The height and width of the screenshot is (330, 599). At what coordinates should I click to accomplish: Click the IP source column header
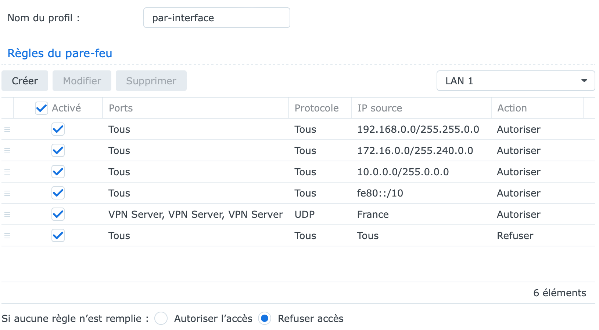421,108
